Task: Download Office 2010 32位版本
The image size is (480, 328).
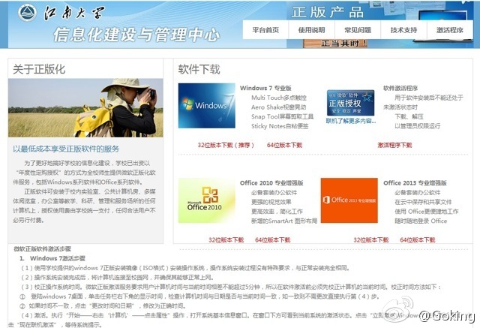Action: point(226,239)
